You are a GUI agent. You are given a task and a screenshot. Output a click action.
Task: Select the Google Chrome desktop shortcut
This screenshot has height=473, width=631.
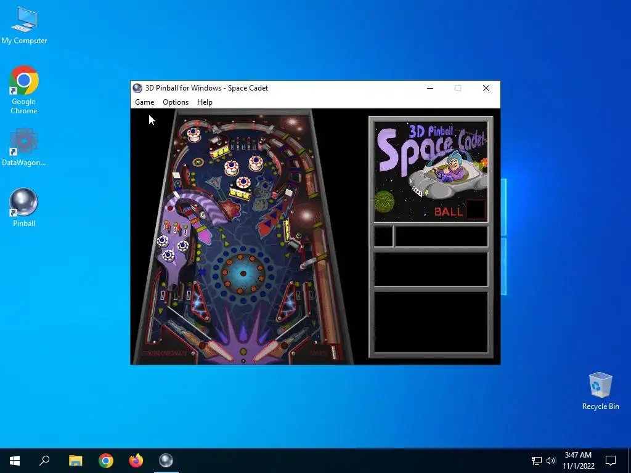pos(24,90)
